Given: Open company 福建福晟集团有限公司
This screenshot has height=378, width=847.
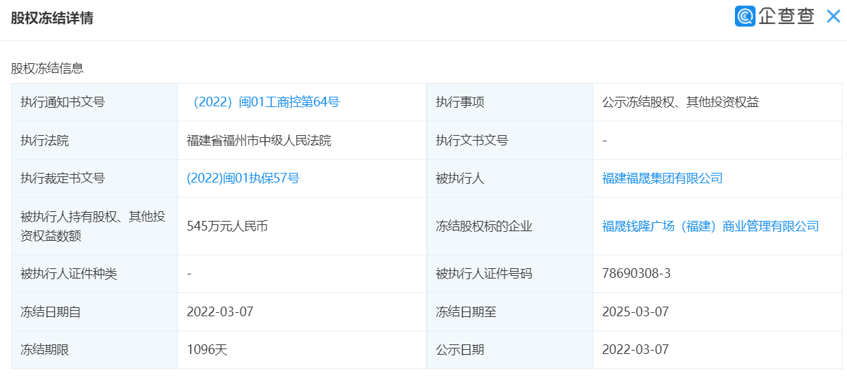Looking at the screenshot, I should [x=663, y=178].
